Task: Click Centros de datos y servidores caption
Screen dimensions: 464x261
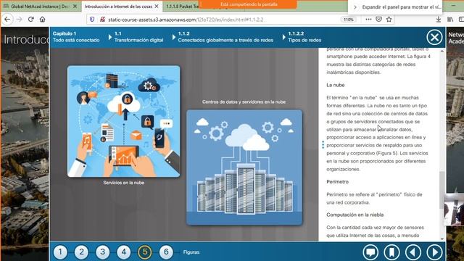Action: (244, 101)
